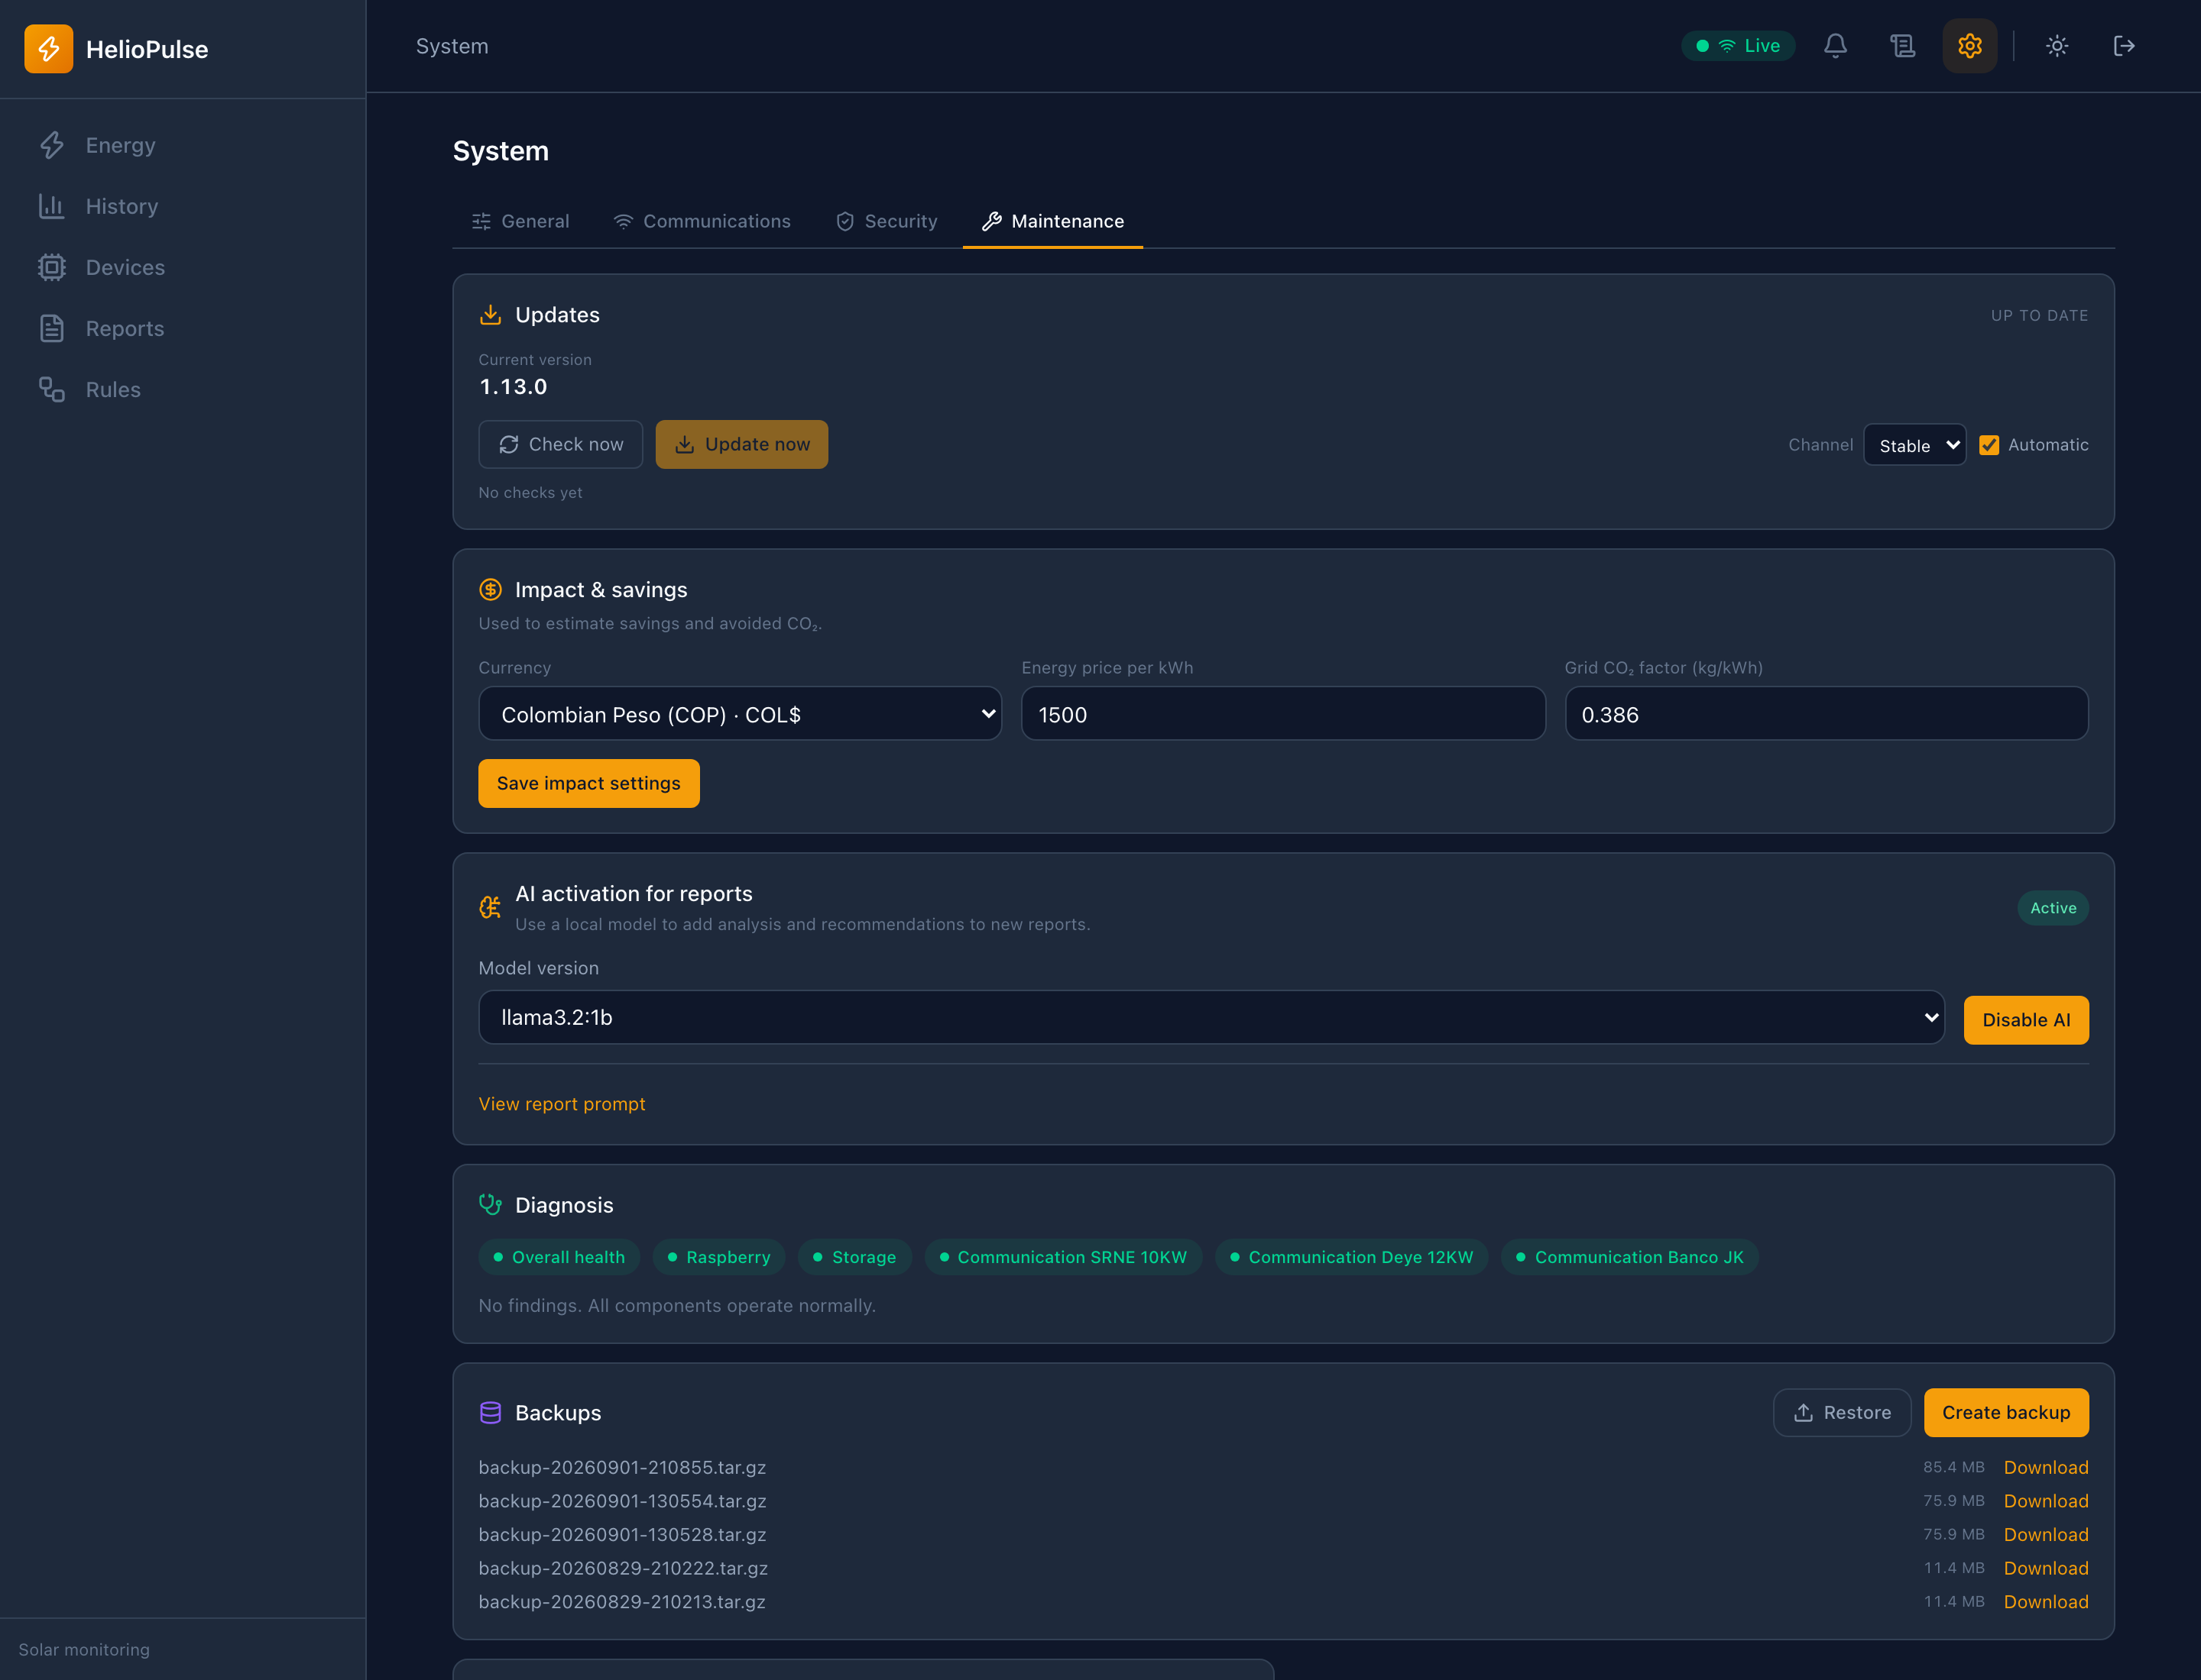Click the Energy price per kWh field

pyautogui.click(x=1283, y=714)
